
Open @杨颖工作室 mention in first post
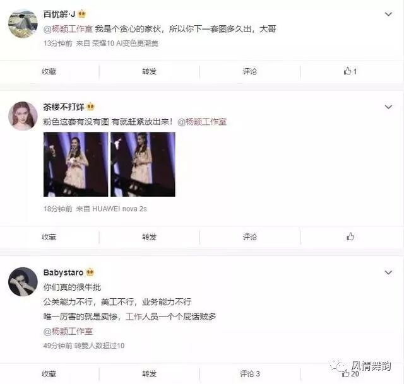(68, 29)
